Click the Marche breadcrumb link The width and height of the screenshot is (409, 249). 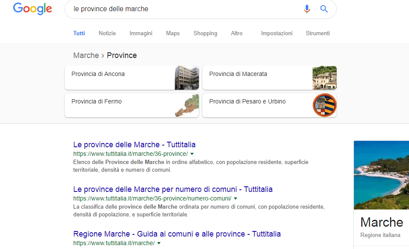86,55
